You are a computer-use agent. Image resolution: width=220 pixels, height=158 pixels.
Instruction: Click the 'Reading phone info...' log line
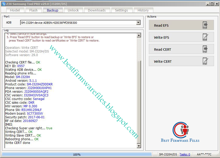coord(21,73)
